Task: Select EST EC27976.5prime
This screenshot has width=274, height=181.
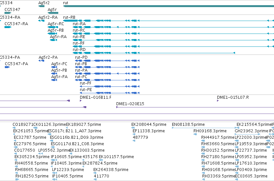Action: pyautogui.click(x=30, y=144)
